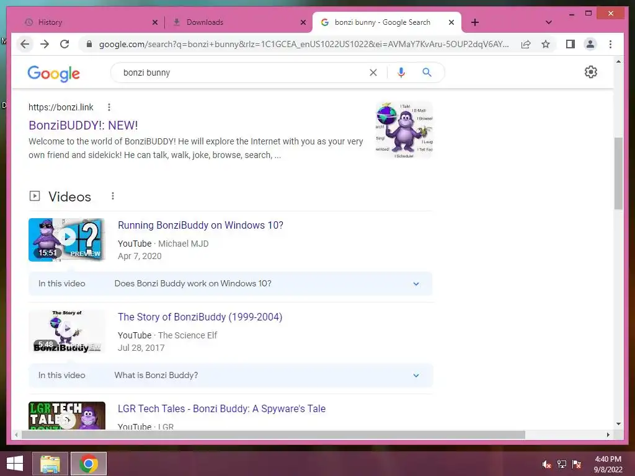The height and width of the screenshot is (476, 635).
Task: Click the 'Jul 28, 2017' date
Action: tap(141, 348)
